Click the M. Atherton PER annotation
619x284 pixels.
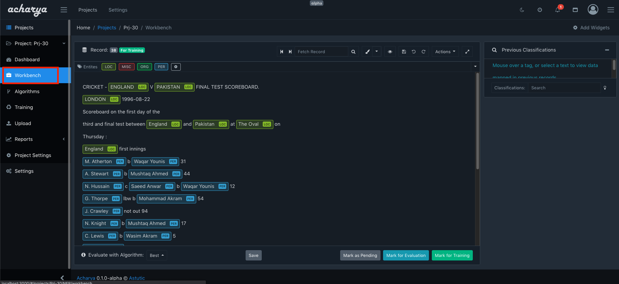click(104, 162)
